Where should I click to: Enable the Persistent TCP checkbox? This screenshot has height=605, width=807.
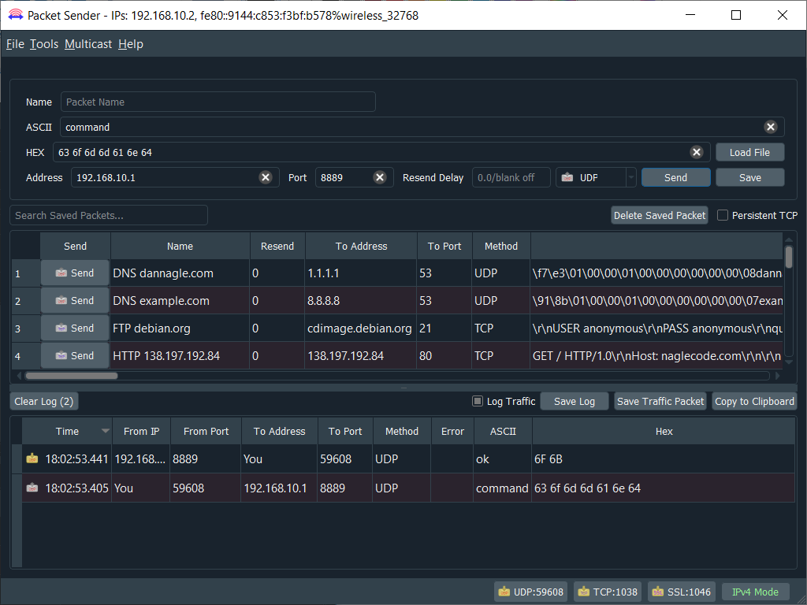[723, 215]
